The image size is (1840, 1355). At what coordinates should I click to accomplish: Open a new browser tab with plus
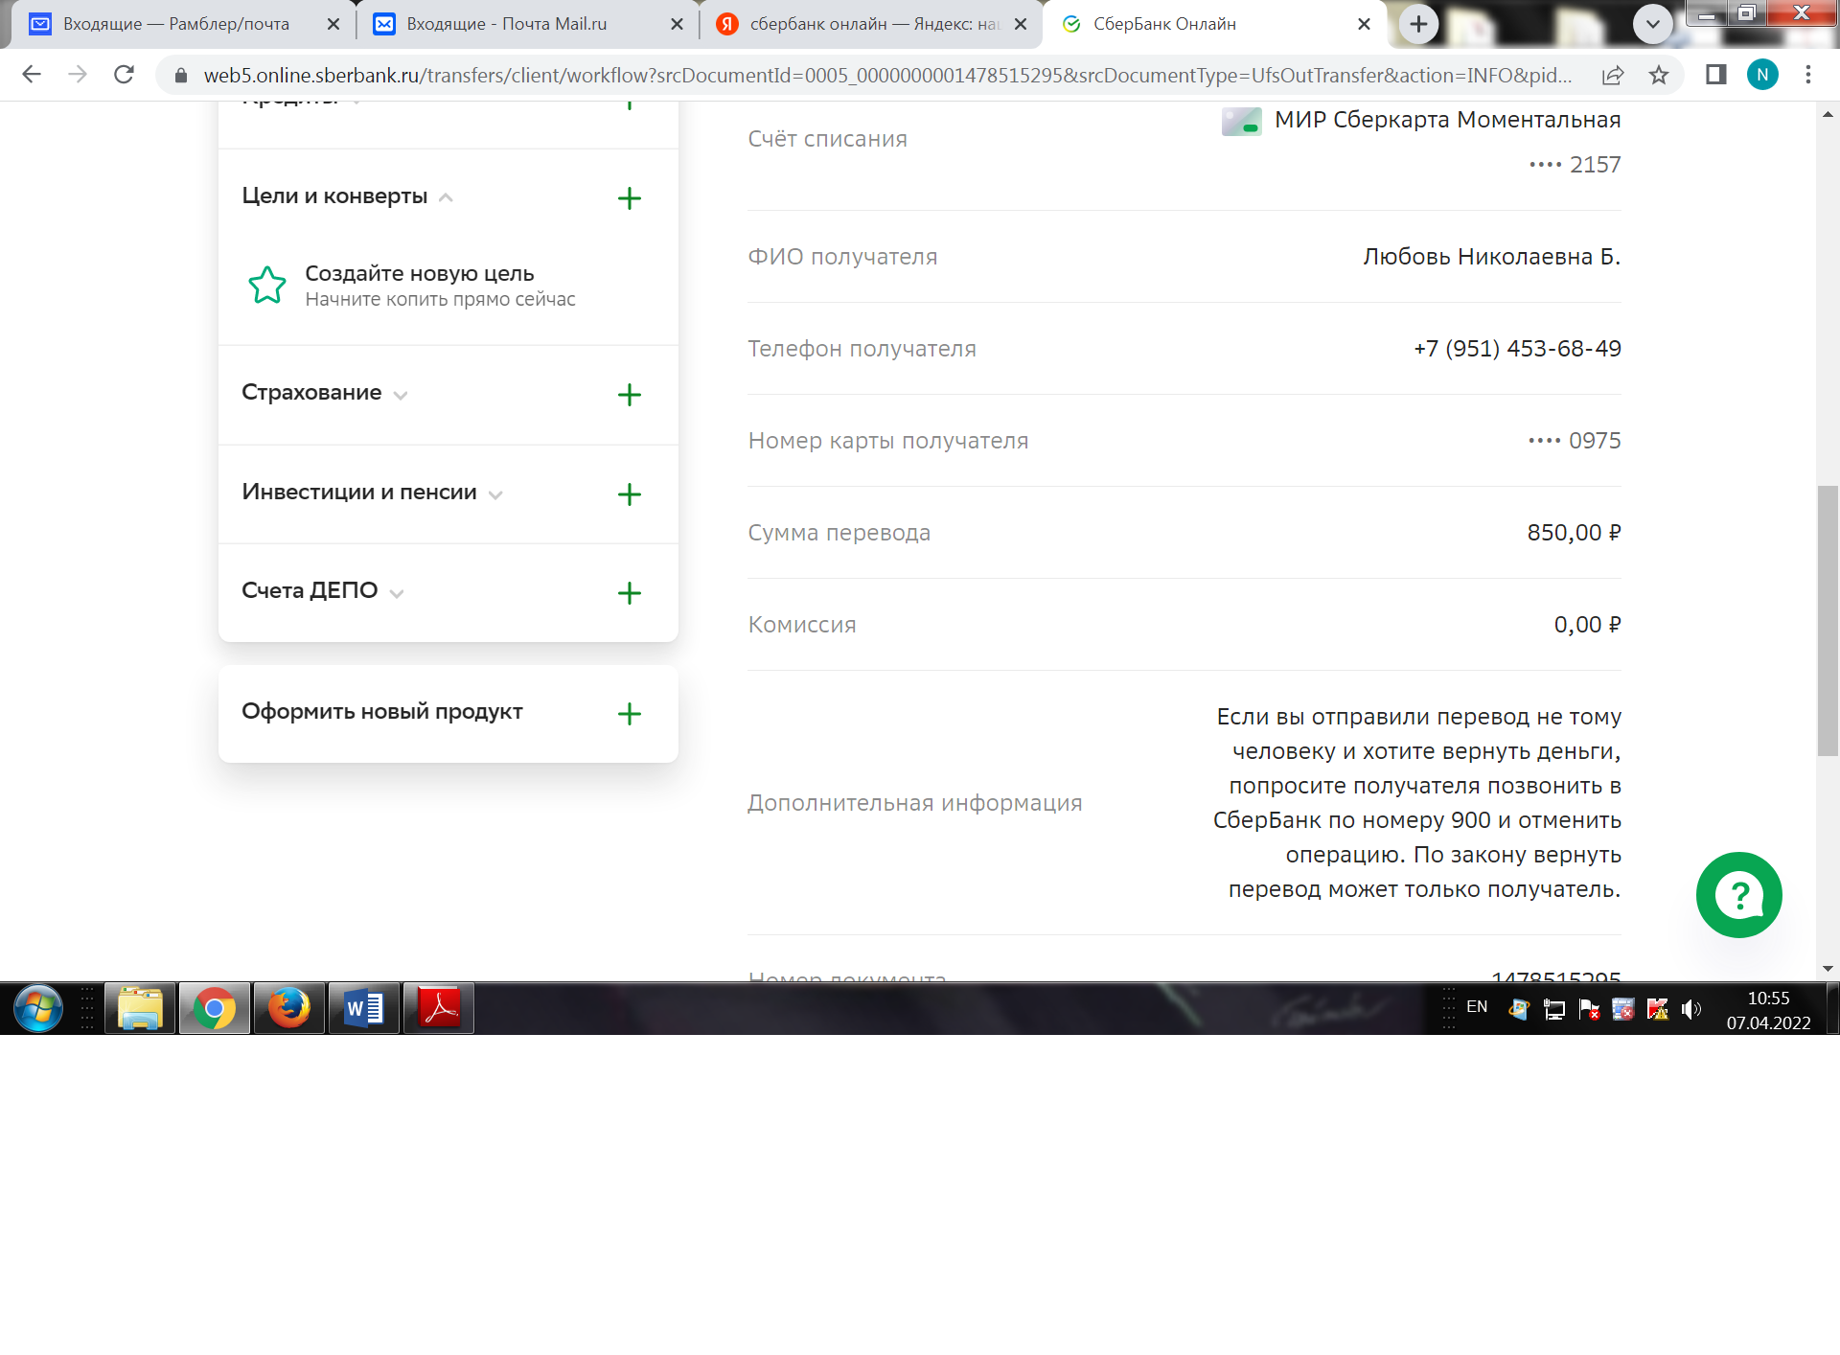coord(1418,24)
